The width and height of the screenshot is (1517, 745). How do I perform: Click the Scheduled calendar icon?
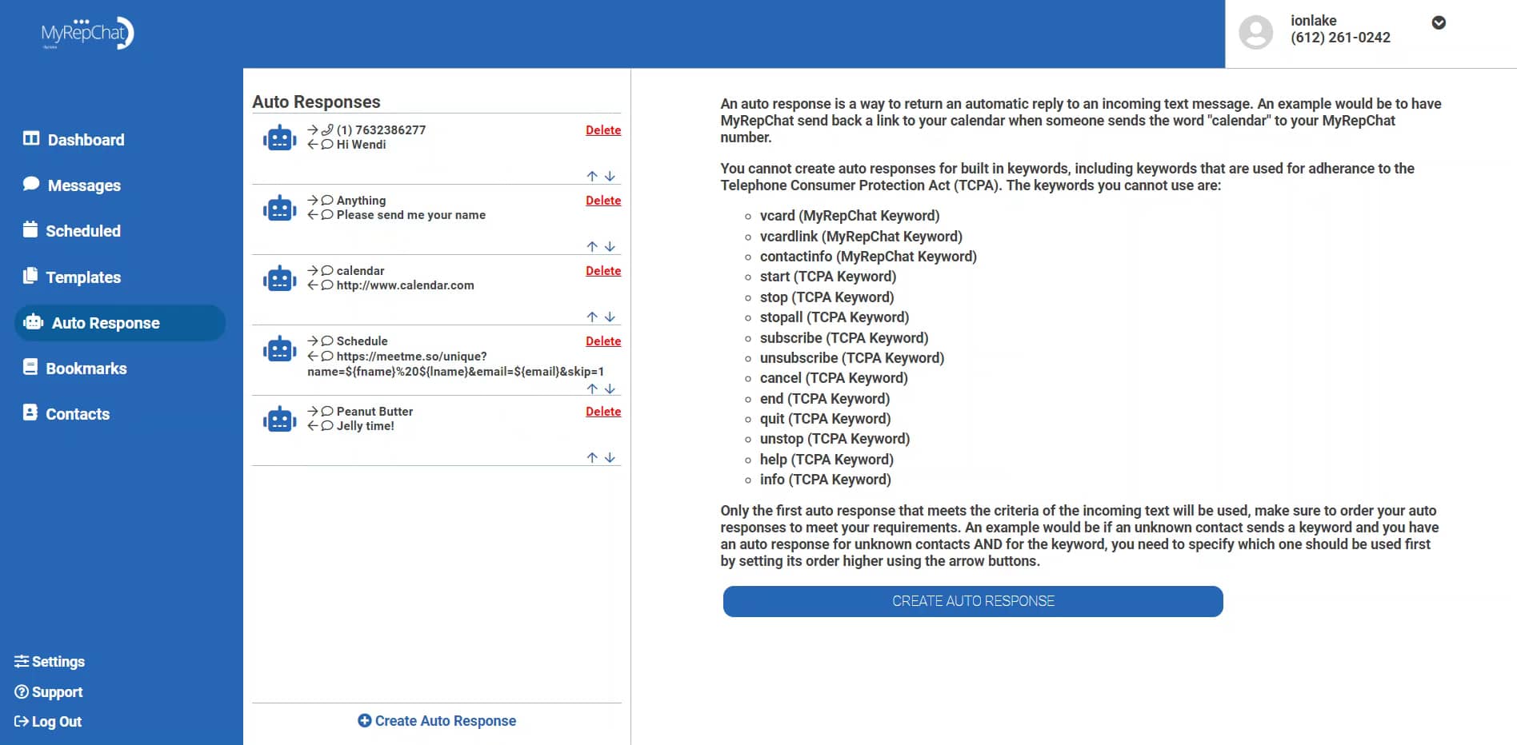click(x=30, y=230)
